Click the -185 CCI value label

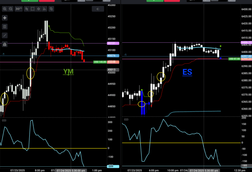click(246, 166)
